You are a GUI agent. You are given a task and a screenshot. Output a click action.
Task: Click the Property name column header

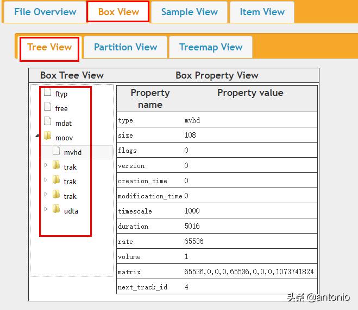click(x=150, y=99)
